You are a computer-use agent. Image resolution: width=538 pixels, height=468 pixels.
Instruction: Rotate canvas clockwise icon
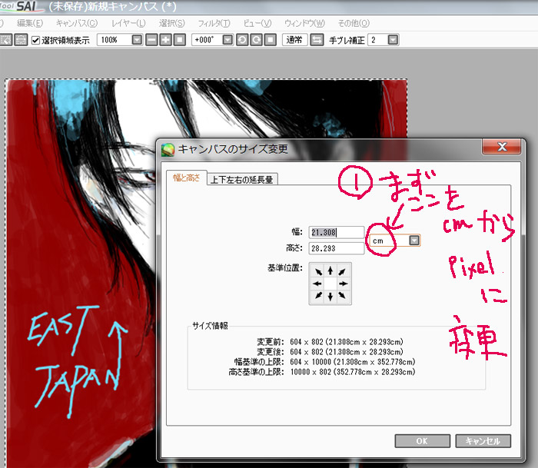click(256, 40)
